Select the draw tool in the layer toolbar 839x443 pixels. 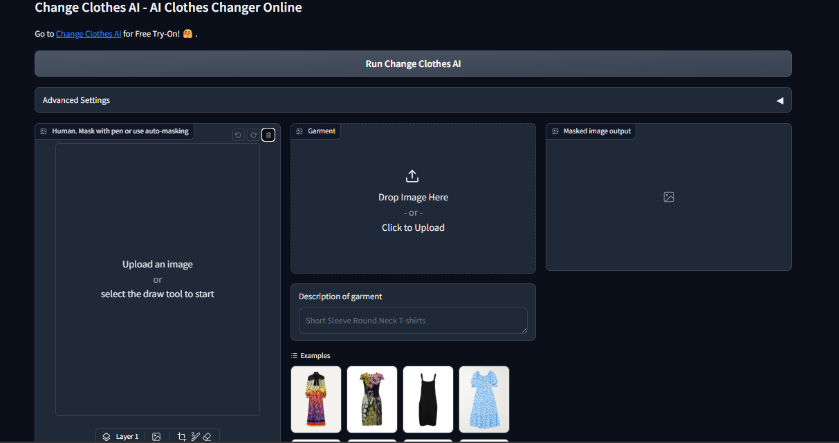pos(195,436)
